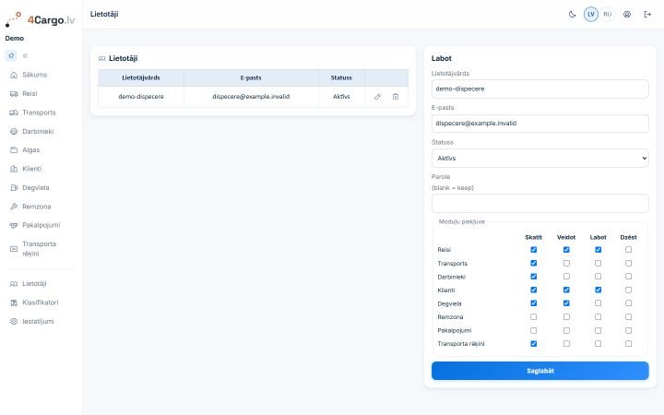The image size is (664, 415).
Task: Switch language to RU
Action: click(x=608, y=15)
